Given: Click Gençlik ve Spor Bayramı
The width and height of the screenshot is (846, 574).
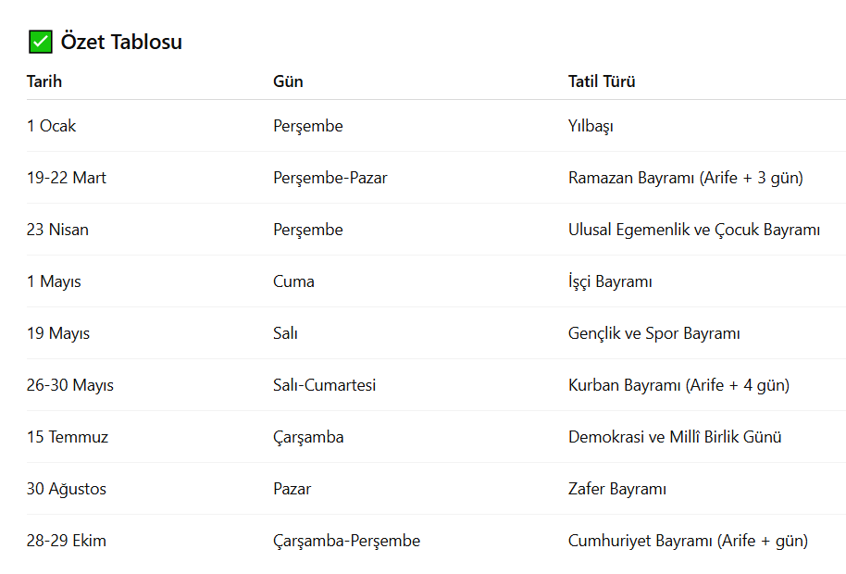Looking at the screenshot, I should [653, 333].
